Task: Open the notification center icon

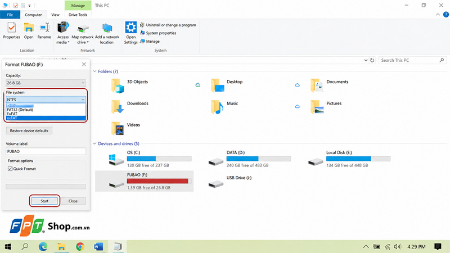Action: click(438, 246)
